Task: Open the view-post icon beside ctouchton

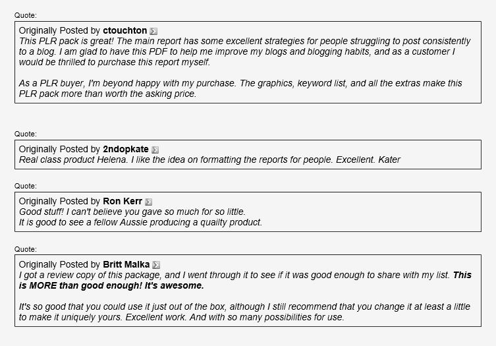Action: tap(153, 31)
